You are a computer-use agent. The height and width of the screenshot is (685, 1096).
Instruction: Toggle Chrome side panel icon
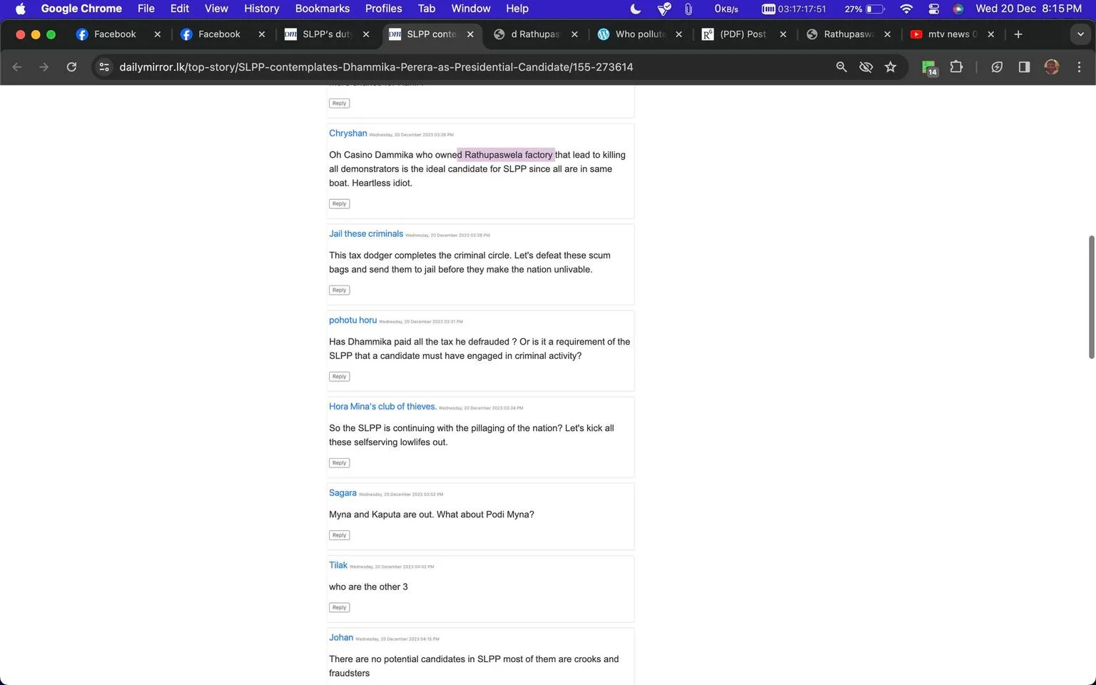[x=1024, y=67]
